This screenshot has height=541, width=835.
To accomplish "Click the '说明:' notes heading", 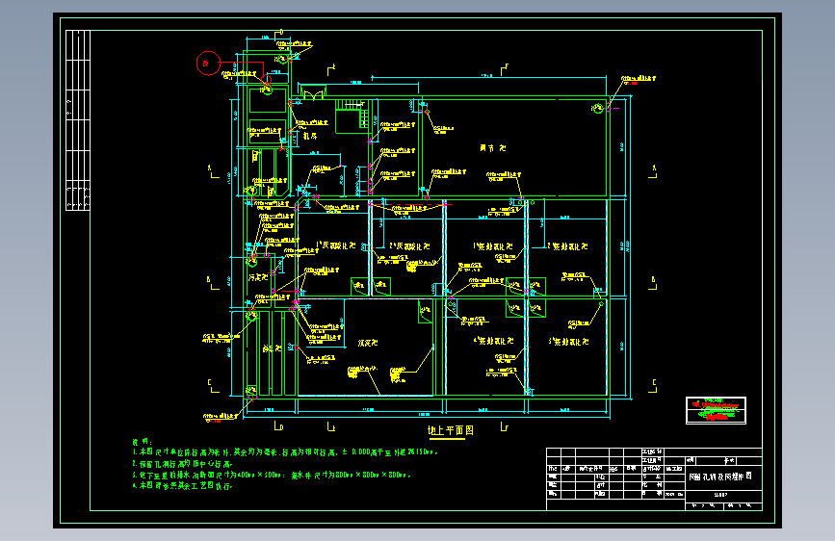I will point(143,442).
